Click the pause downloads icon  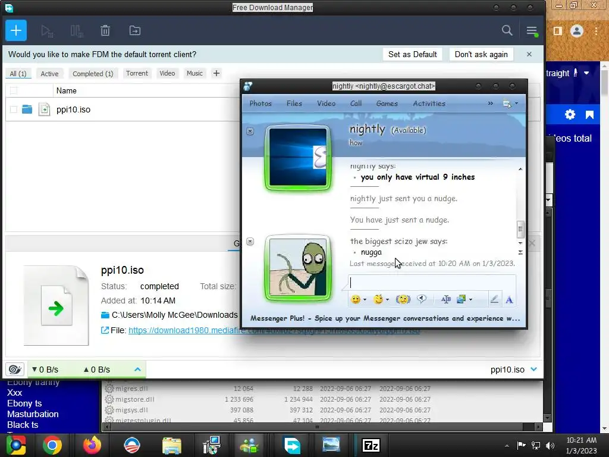click(77, 31)
